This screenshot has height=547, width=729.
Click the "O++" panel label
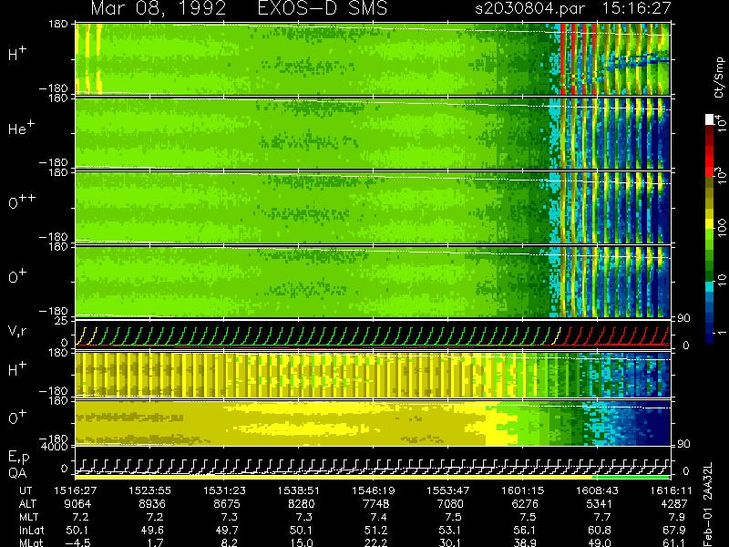[22, 201]
